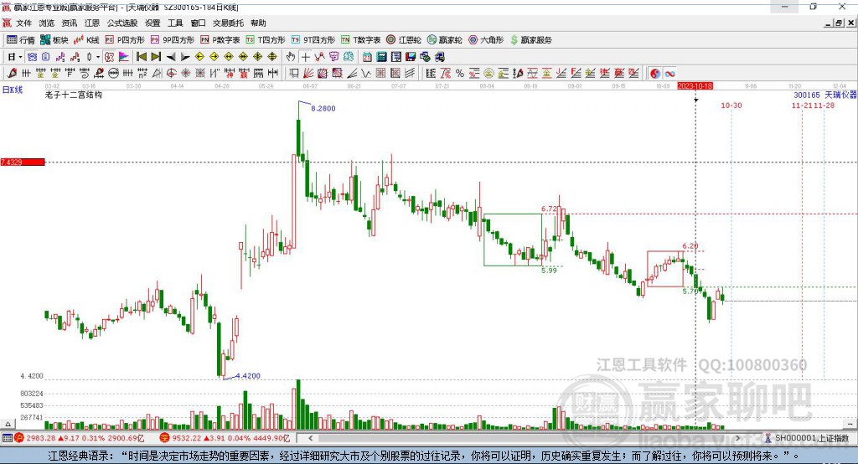Click the red 7.4329 price label
This screenshot has width=858, height=464.
click(23, 162)
